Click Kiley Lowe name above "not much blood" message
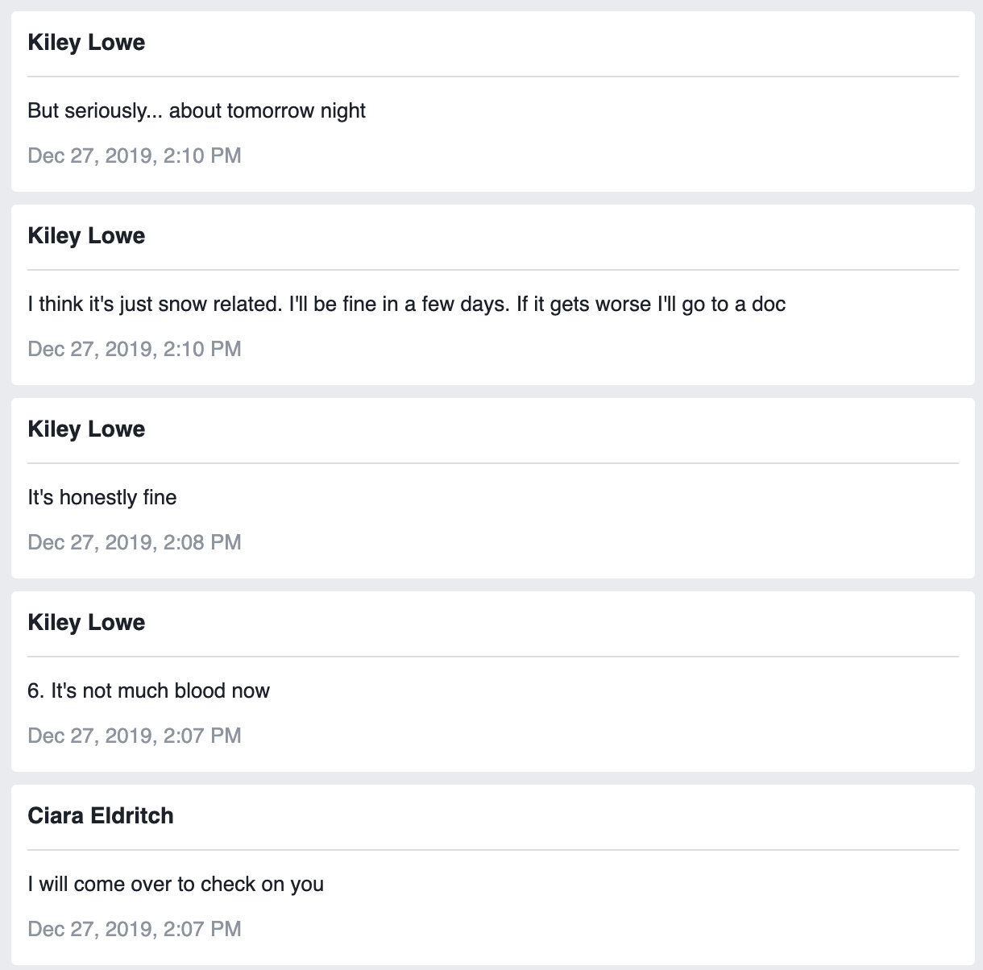983x970 pixels. pos(86,623)
